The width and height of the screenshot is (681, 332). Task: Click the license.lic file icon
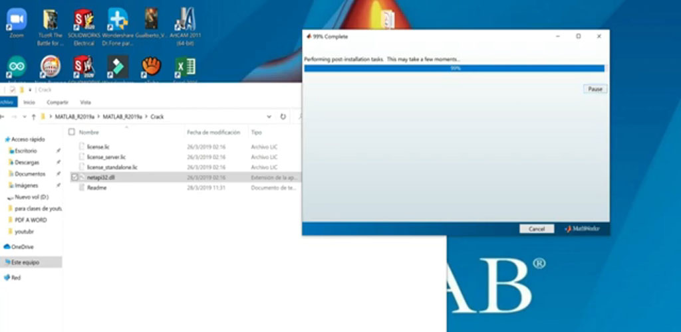click(x=82, y=147)
